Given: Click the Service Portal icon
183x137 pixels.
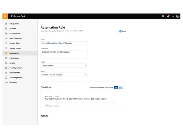Looking at the screenshot, I should pyautogui.click(x=6, y=48).
